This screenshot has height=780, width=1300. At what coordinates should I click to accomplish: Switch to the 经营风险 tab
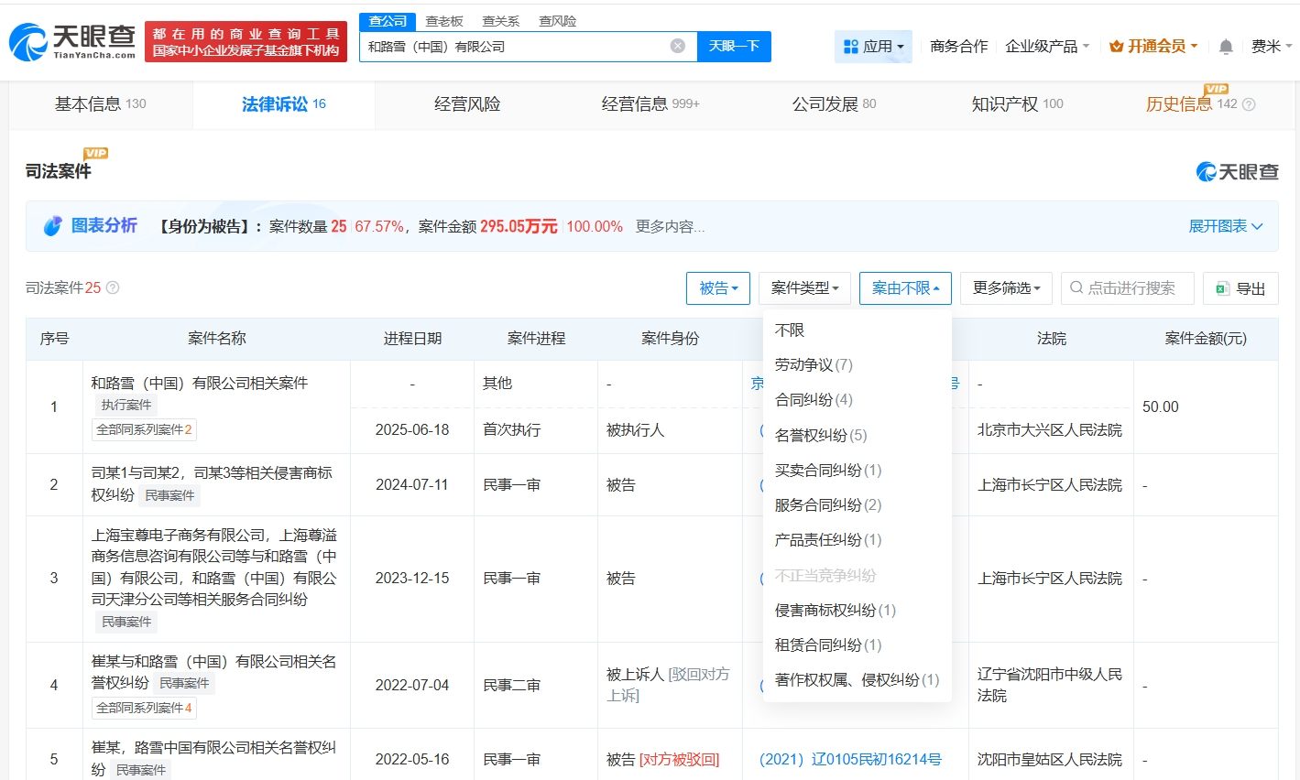tap(466, 103)
